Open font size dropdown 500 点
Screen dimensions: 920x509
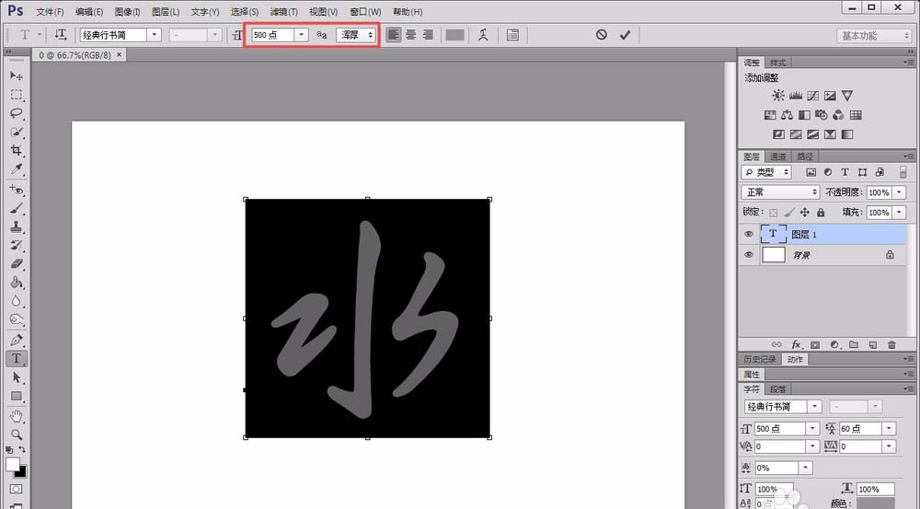coord(301,35)
